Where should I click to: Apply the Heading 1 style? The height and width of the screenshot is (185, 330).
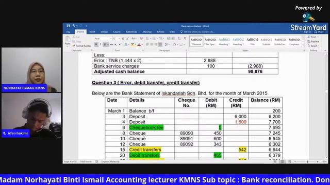click(224, 41)
